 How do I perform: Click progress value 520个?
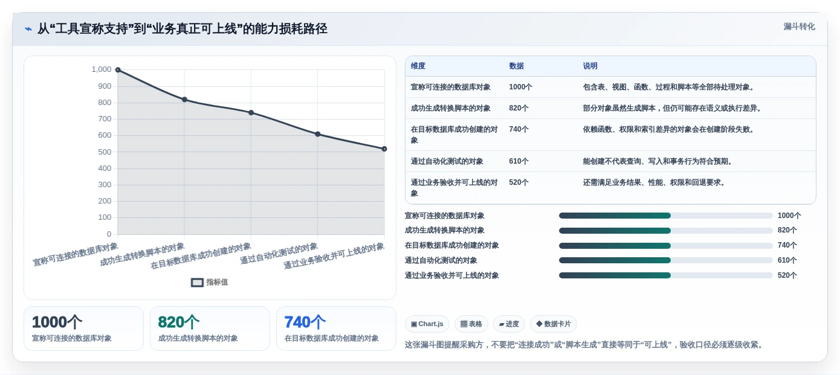pyautogui.click(x=787, y=275)
